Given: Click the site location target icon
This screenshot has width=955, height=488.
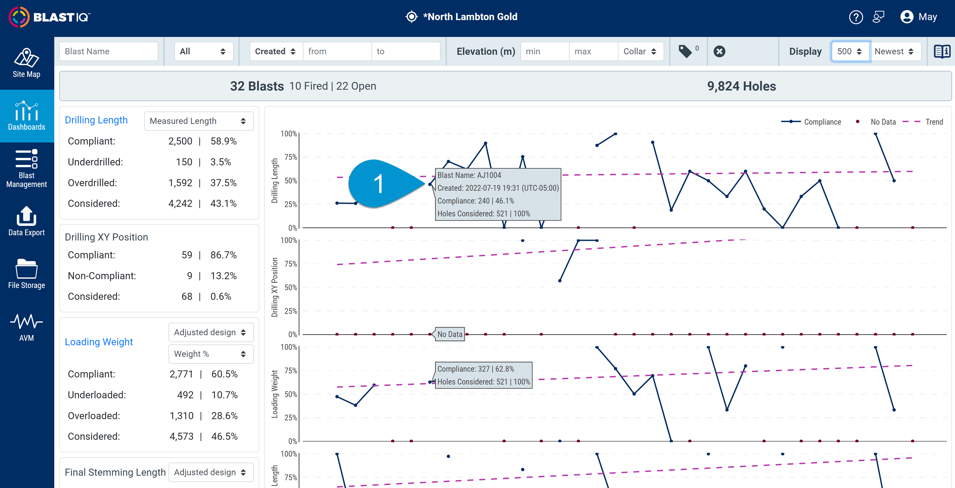Looking at the screenshot, I should click(411, 17).
